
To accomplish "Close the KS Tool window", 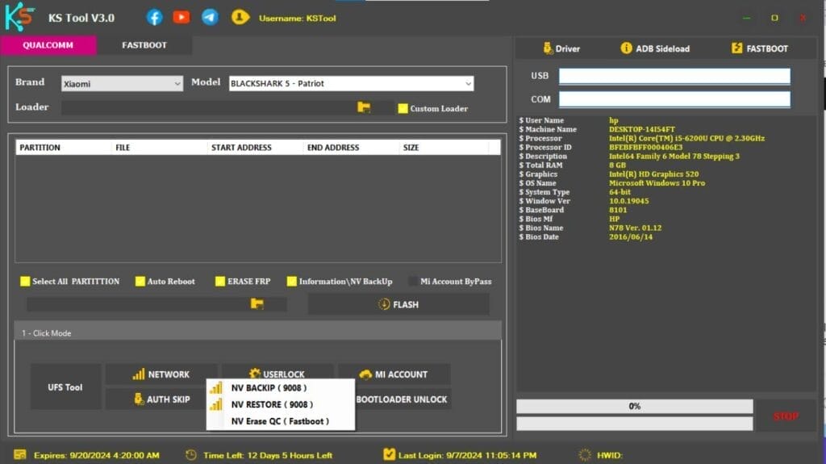I will 803,18.
